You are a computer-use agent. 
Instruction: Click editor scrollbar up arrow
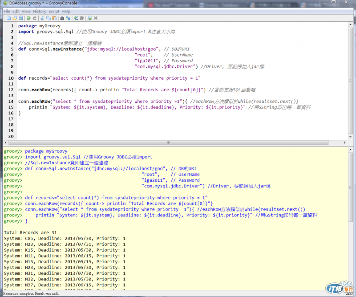(350, 24)
